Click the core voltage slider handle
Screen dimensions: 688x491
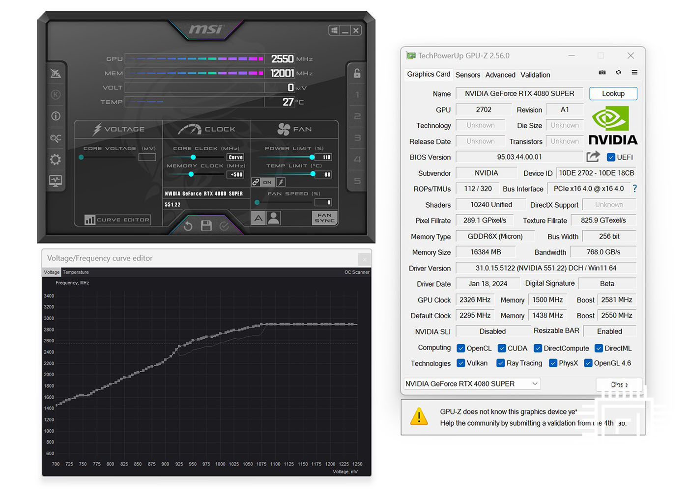coord(81,157)
